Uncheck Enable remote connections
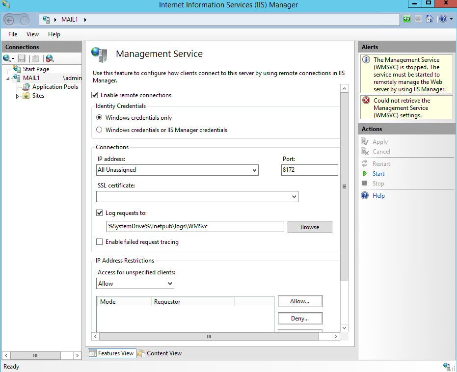This screenshot has height=372, width=457. pyautogui.click(x=94, y=95)
